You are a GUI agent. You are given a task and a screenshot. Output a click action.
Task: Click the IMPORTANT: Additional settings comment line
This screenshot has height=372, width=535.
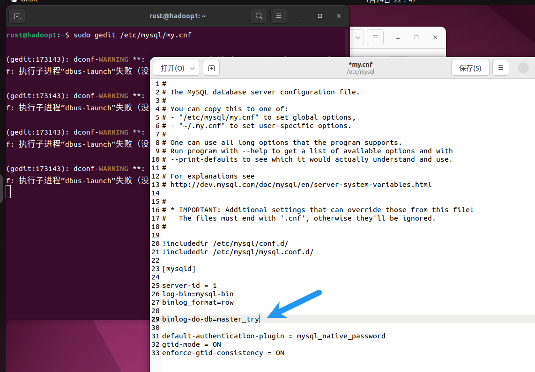[318, 210]
